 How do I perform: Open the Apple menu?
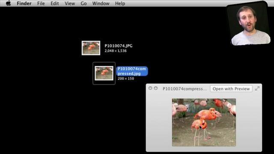(x=8, y=3)
